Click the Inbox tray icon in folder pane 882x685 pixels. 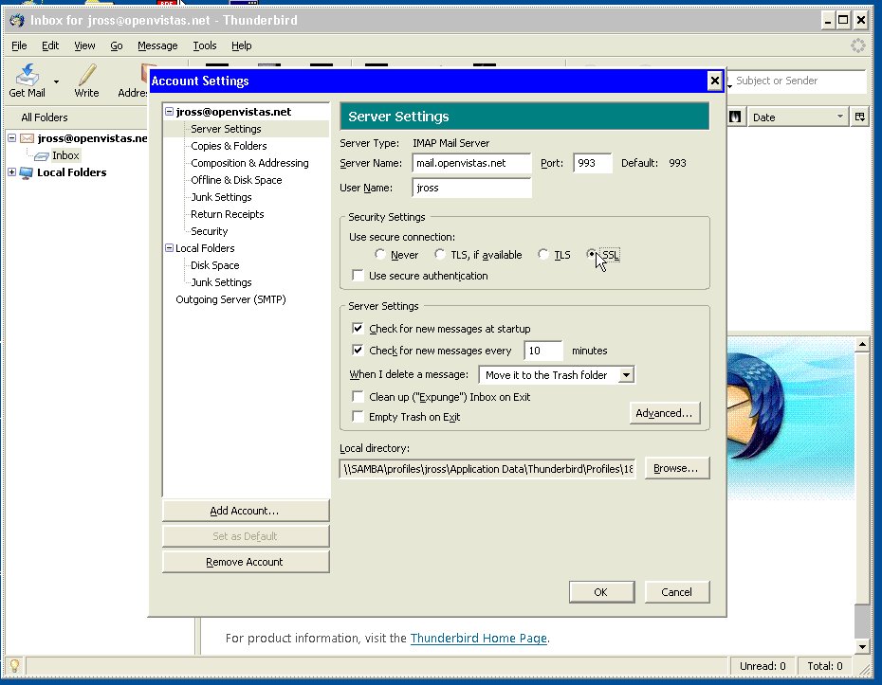[x=41, y=155]
